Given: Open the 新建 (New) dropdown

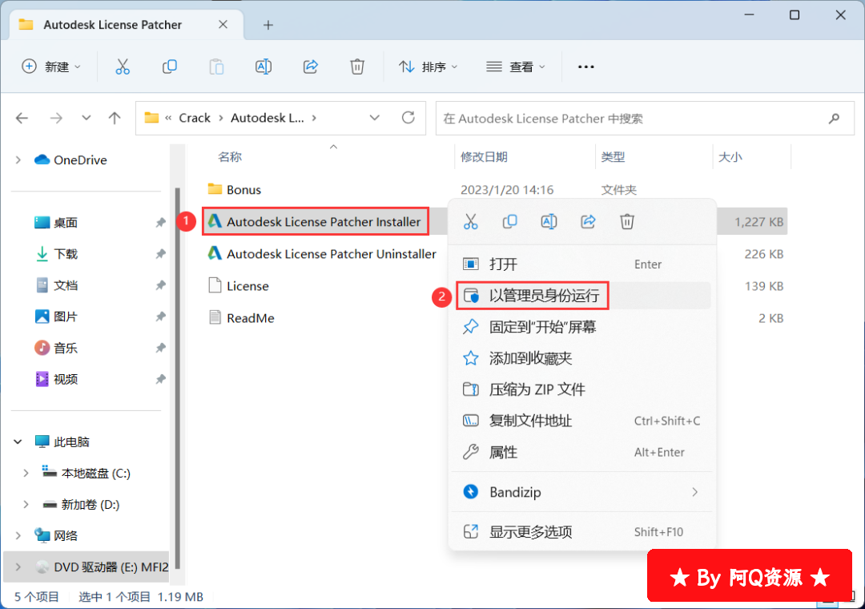Looking at the screenshot, I should (x=50, y=67).
